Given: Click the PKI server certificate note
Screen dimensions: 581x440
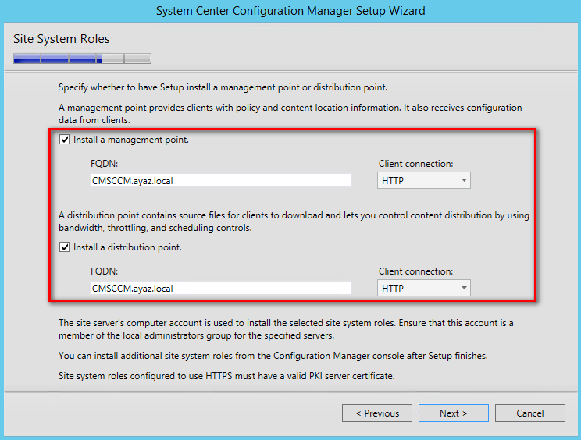Looking at the screenshot, I should [226, 376].
